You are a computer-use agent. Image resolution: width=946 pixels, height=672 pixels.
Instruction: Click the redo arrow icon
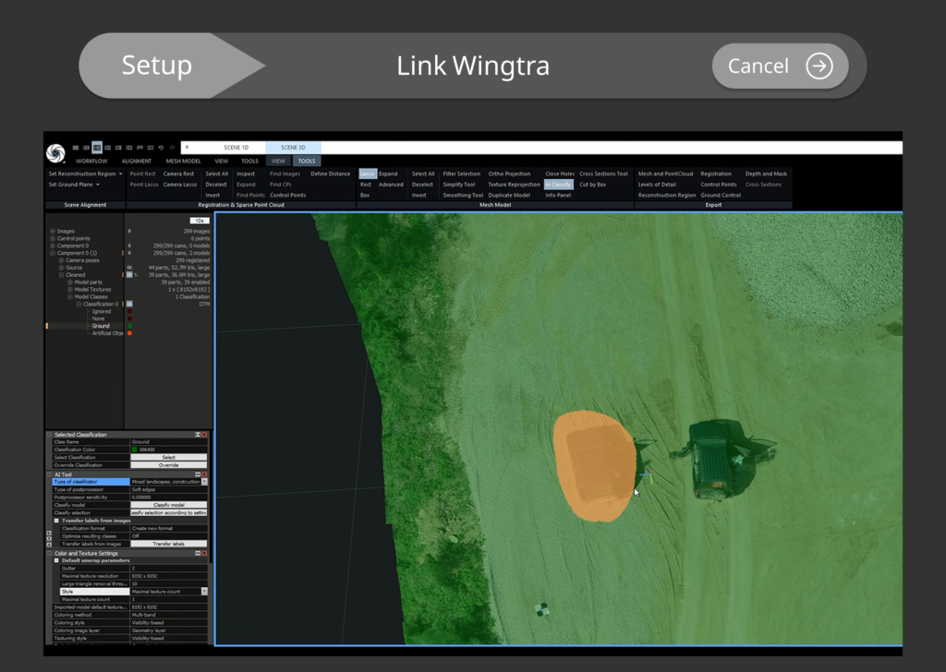click(172, 148)
